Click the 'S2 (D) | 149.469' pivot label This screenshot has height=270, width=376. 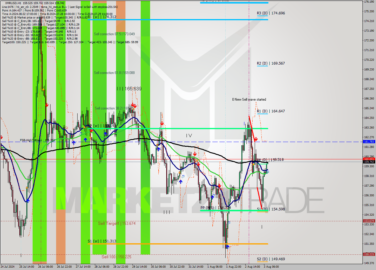point(271,259)
